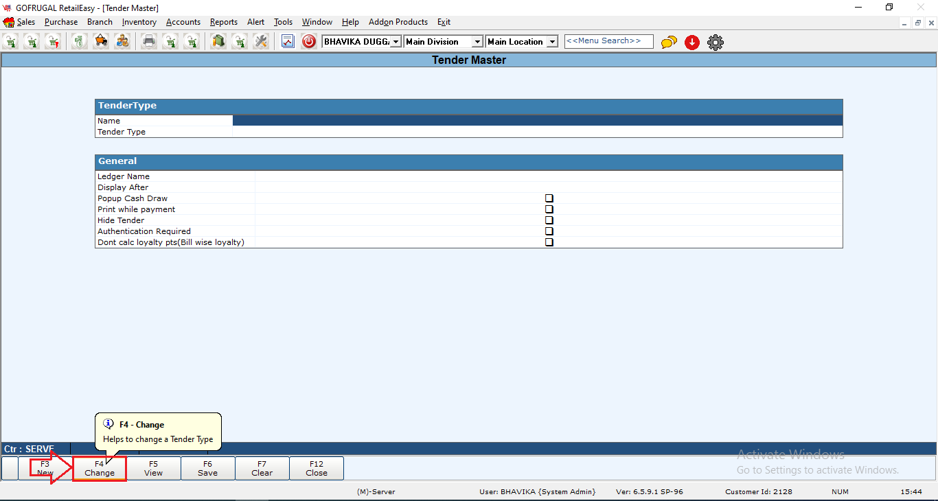Click the F6 Save button

[208, 469]
